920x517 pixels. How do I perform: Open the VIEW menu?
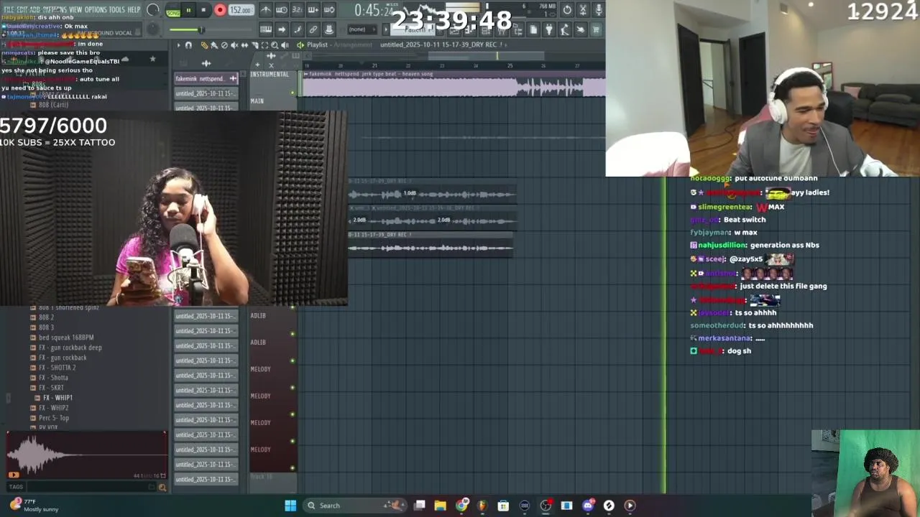(75, 9)
